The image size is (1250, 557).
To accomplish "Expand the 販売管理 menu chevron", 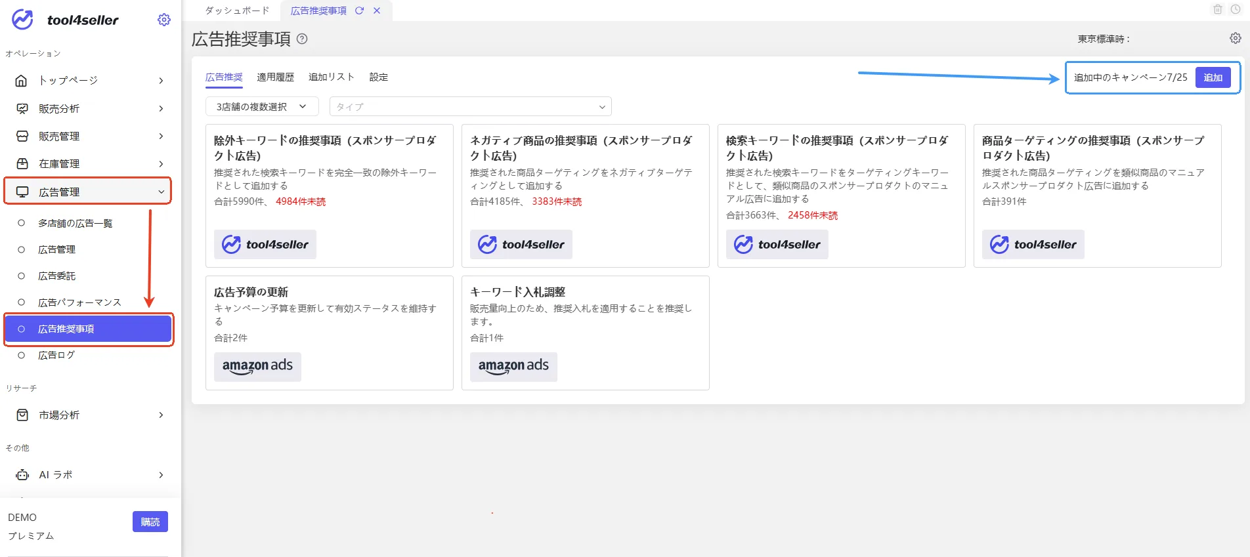I will pos(161,136).
